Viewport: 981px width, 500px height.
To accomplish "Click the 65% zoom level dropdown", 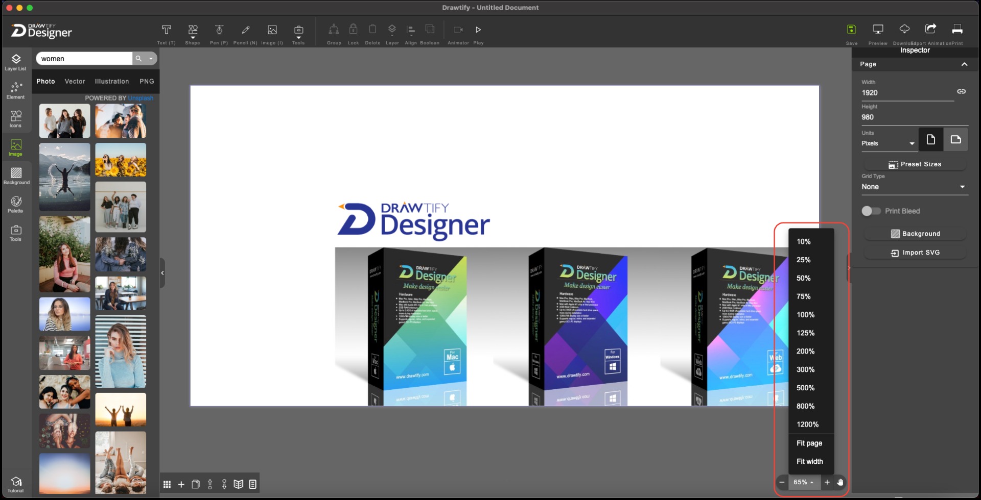I will (x=803, y=482).
